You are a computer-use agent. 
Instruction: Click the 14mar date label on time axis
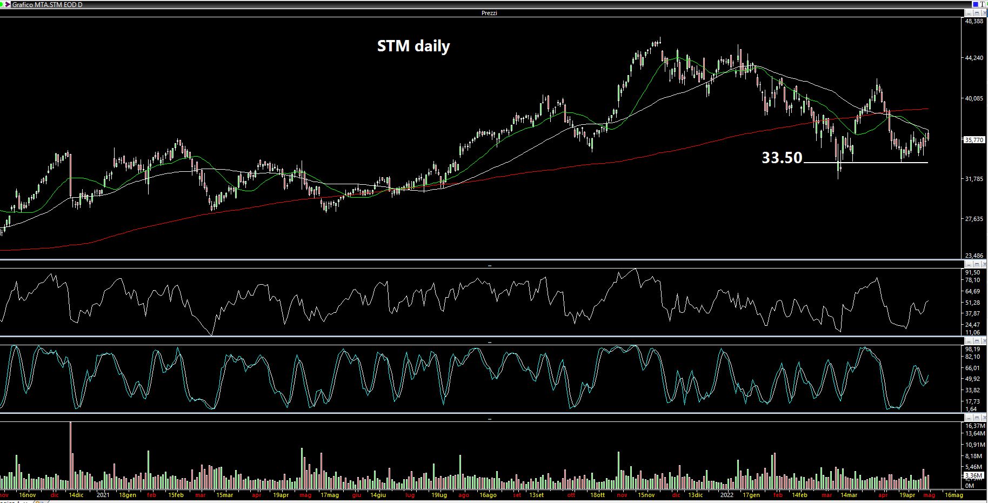pos(849,495)
